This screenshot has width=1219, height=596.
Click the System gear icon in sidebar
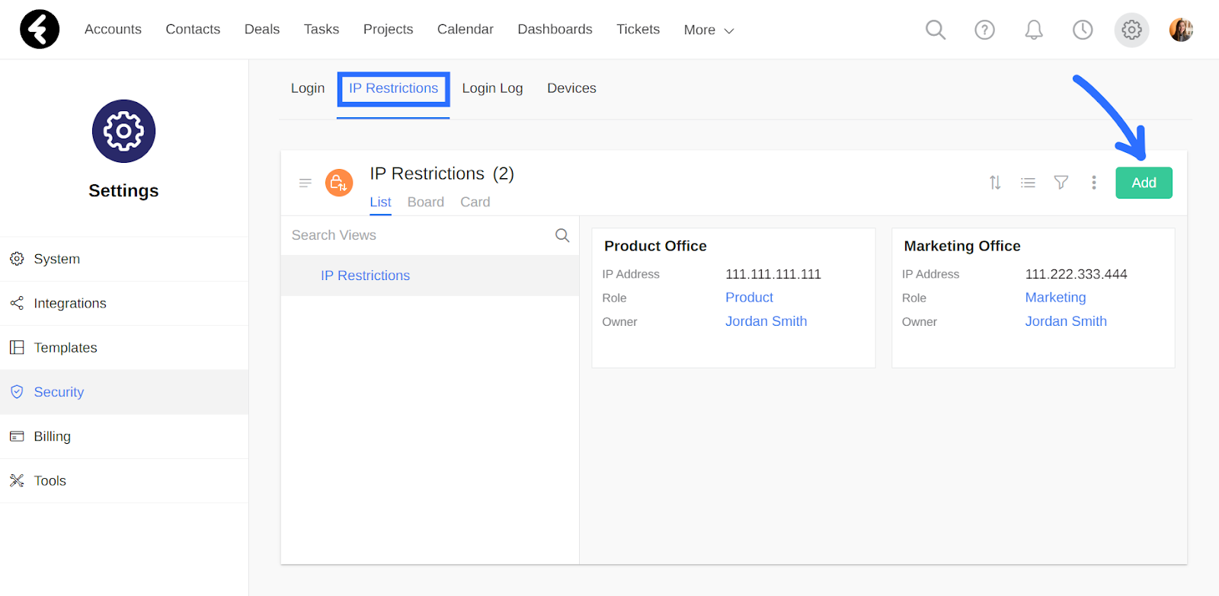17,259
